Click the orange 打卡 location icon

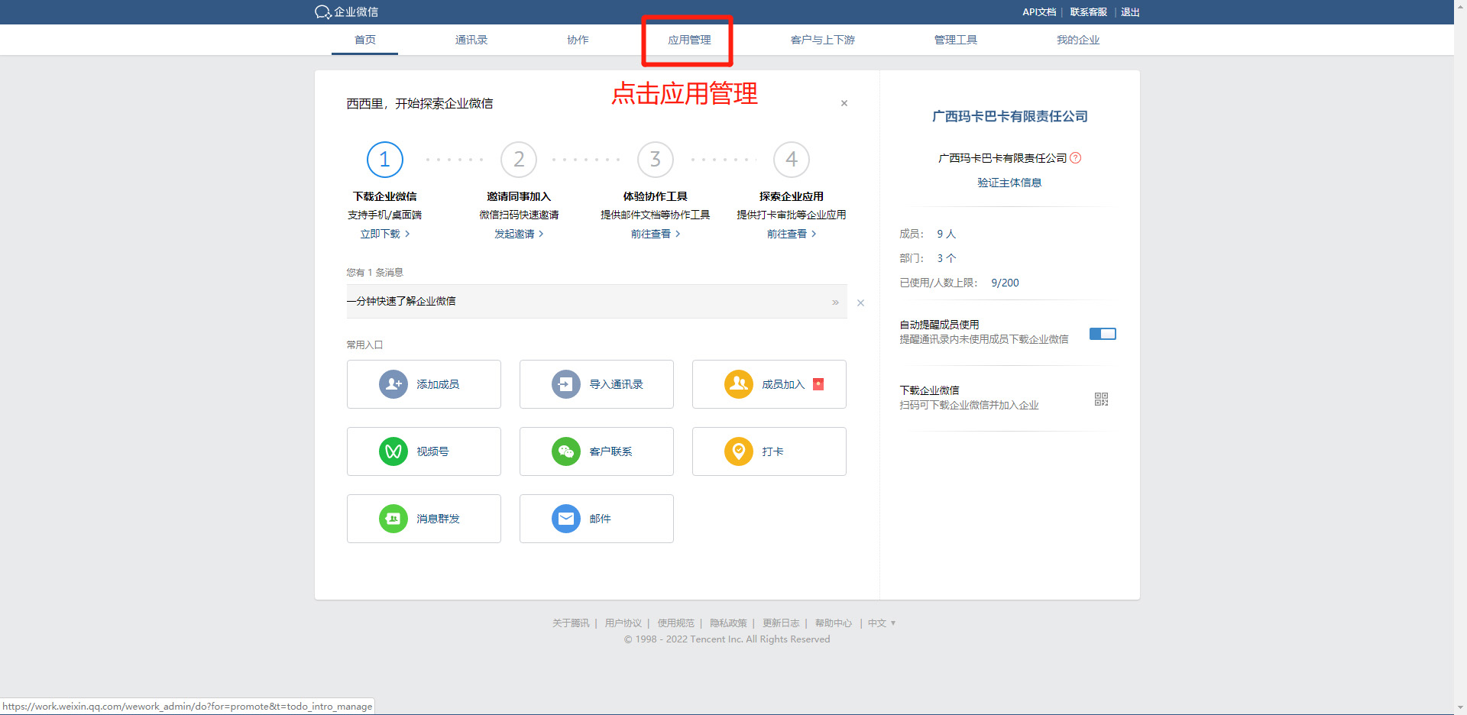[x=739, y=451]
